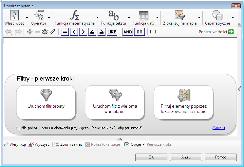
Task: Click the Pomoc button
Action: coord(221,157)
